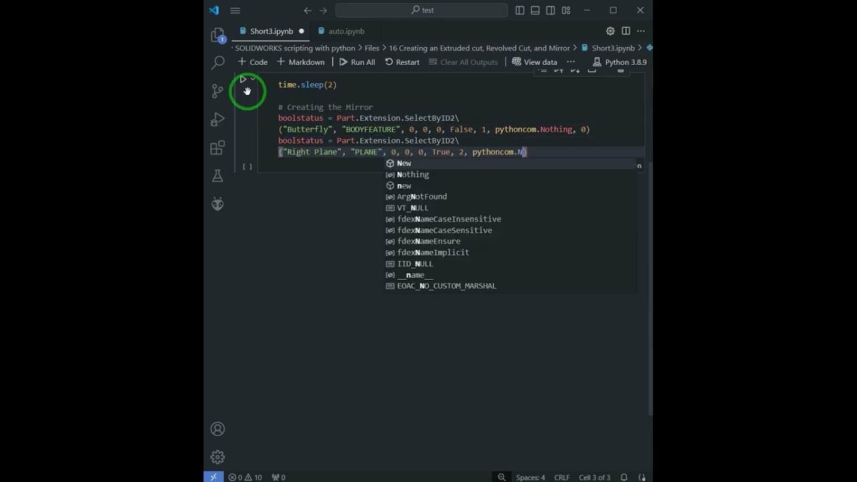
Task: Choose lowercase 'new' from autocomplete
Action: pos(510,186)
